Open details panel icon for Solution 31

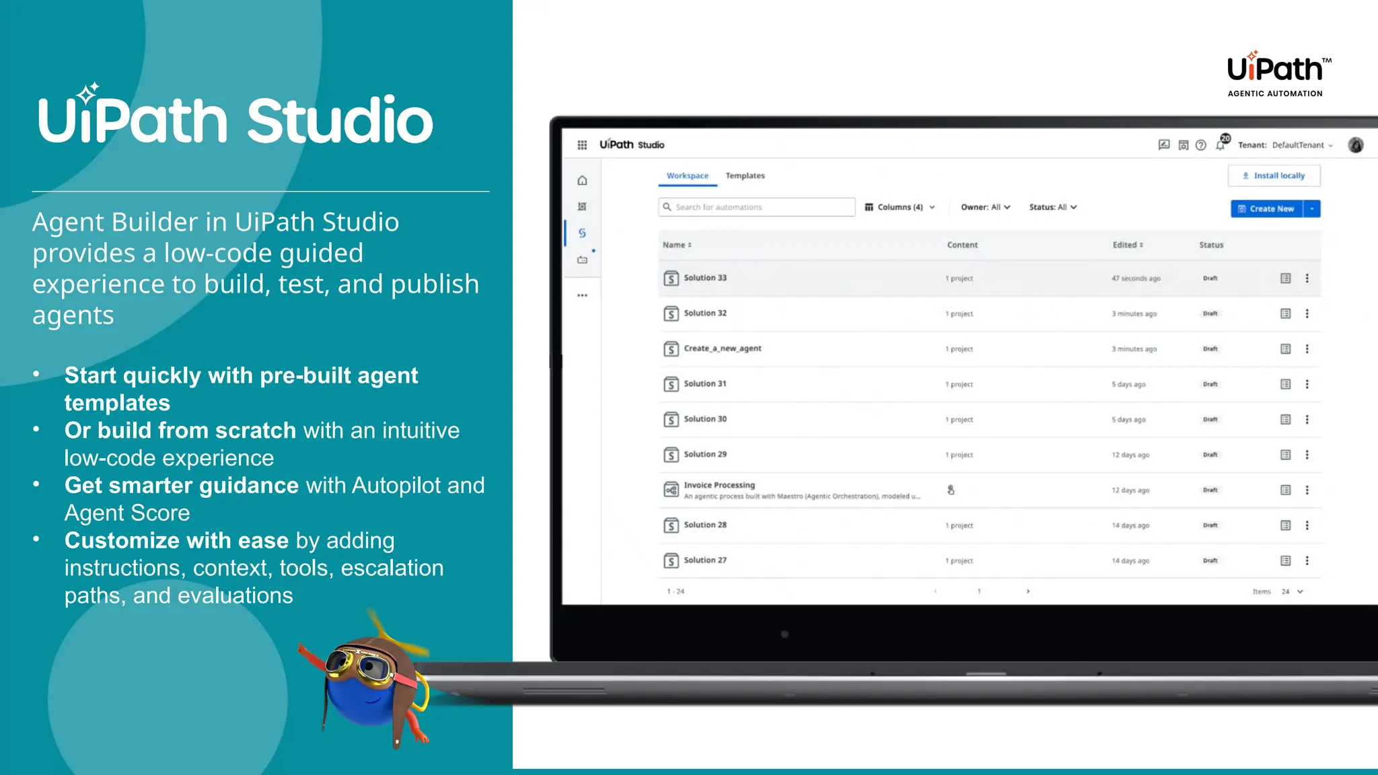[x=1285, y=384]
